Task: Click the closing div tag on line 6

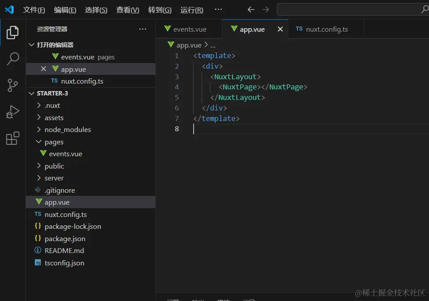Action: tap(214, 108)
